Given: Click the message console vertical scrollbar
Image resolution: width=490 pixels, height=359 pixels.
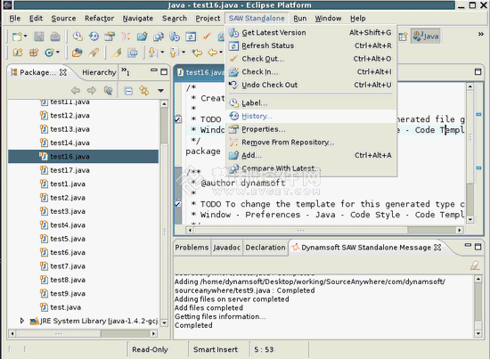Looking at the screenshot, I should (x=478, y=306).
